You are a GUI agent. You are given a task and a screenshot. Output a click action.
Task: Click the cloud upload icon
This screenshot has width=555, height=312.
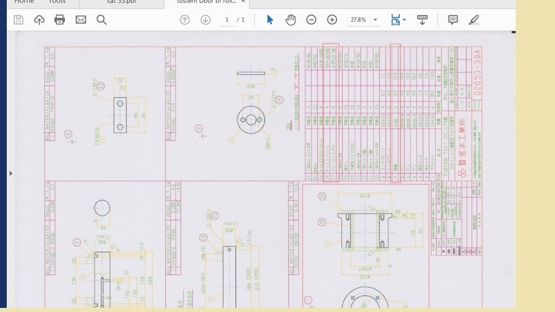(x=39, y=20)
